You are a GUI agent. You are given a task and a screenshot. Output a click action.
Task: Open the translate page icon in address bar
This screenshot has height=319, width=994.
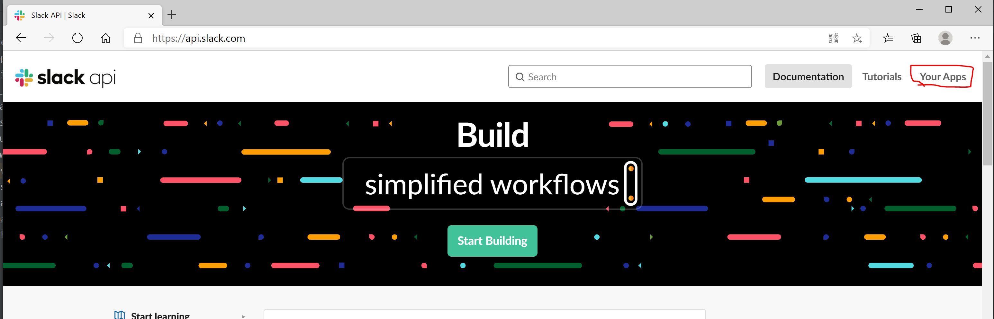[x=833, y=38]
